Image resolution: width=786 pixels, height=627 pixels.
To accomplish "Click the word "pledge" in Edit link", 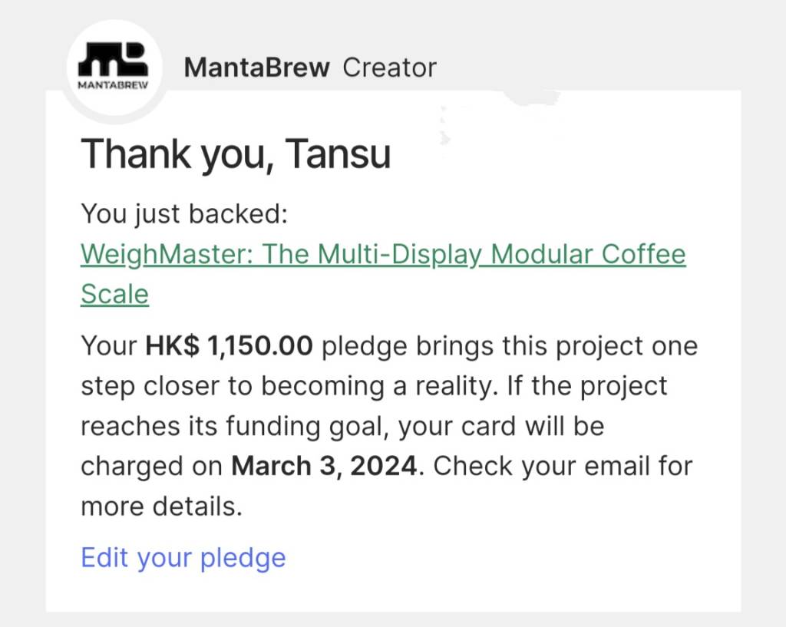I will (x=243, y=557).
